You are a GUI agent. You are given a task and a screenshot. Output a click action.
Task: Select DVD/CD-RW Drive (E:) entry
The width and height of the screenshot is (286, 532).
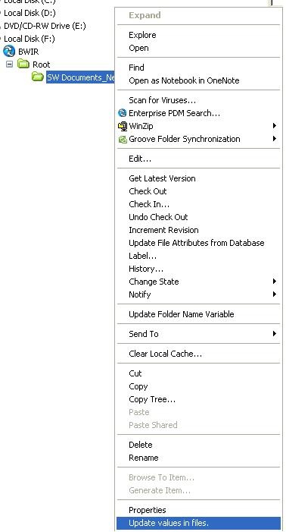coord(45,26)
